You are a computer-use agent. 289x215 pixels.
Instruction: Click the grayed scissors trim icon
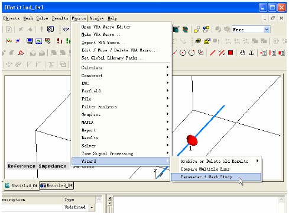tap(51, 65)
